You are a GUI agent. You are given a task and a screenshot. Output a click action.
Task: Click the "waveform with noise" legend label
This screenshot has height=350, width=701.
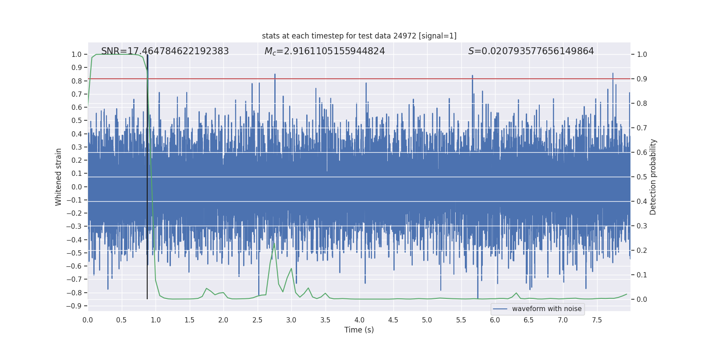pos(546,309)
